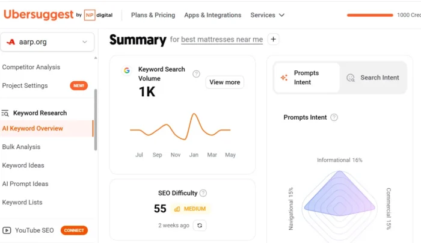
Task: Click the orange credits progress bar
Action: tap(370, 15)
